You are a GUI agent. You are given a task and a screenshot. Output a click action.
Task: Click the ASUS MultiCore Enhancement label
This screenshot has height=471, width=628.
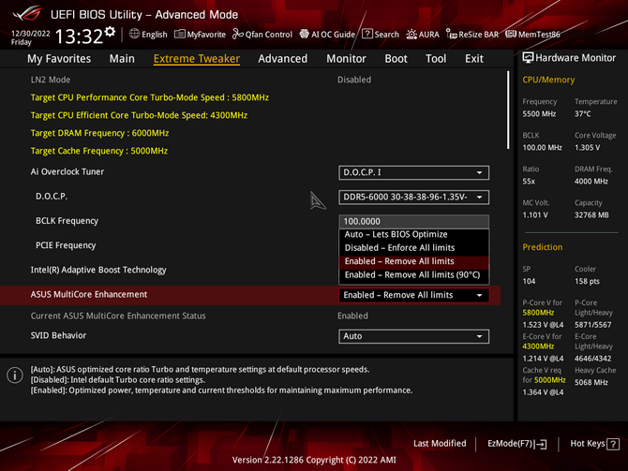pos(89,295)
